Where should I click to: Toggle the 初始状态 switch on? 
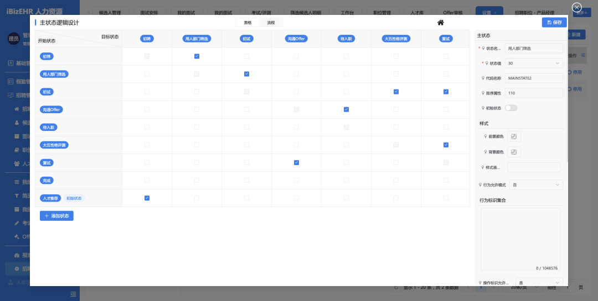tap(511, 108)
